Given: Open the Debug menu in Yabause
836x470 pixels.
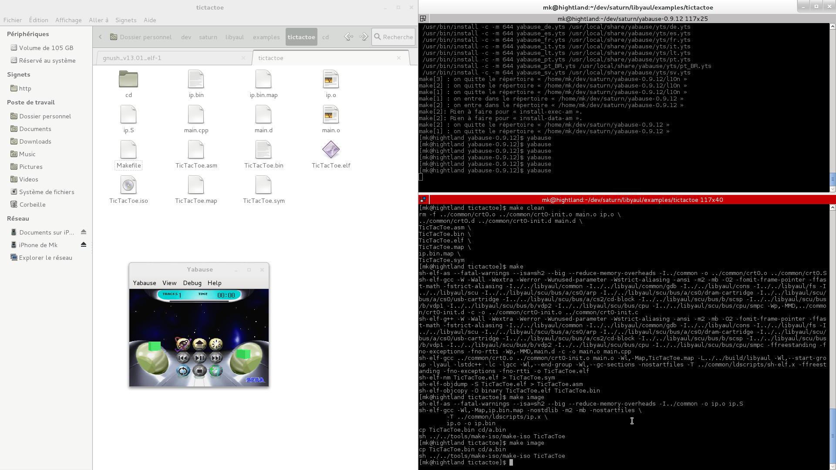Looking at the screenshot, I should pyautogui.click(x=192, y=283).
